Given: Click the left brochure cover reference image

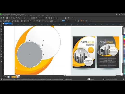Looking at the screenshot, I should [x=84, y=52].
